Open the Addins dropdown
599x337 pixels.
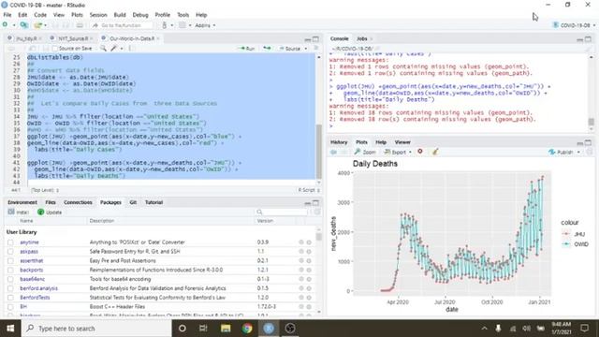pos(205,25)
